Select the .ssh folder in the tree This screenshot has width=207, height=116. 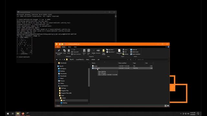tap(63, 101)
